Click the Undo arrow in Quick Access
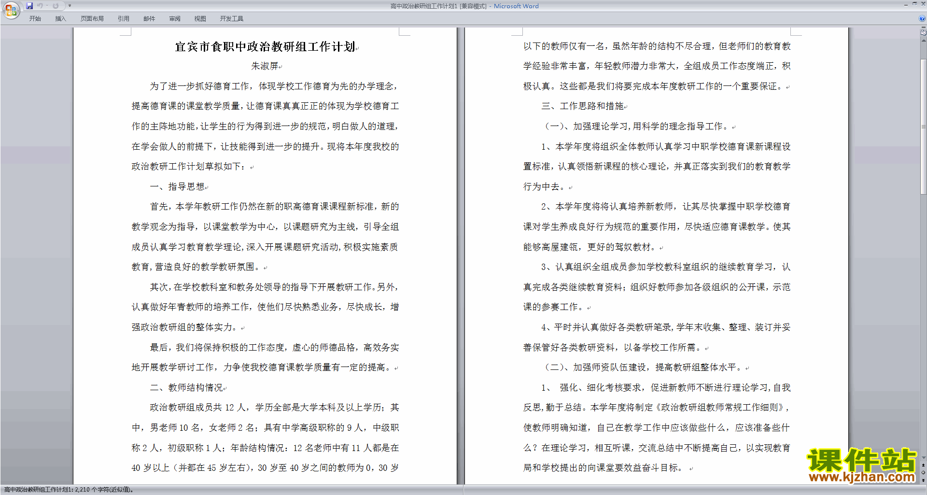The width and height of the screenshot is (927, 495). (x=40, y=6)
